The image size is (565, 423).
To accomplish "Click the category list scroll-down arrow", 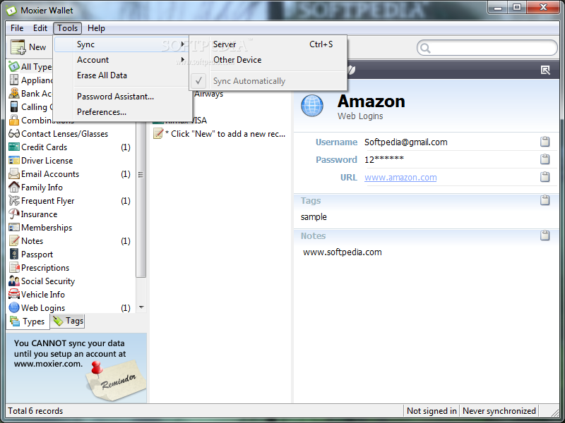I will [x=141, y=307].
